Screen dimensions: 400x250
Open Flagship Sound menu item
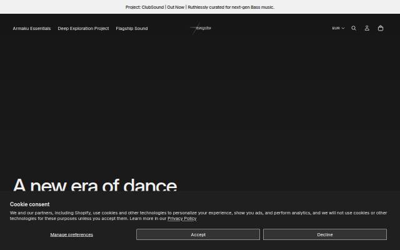click(x=132, y=28)
